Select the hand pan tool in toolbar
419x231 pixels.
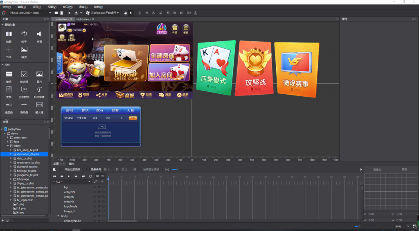[x=126, y=13]
